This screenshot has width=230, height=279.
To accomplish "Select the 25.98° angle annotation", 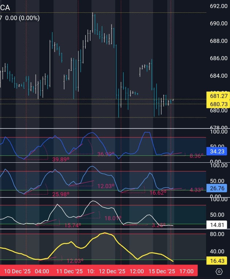I will [x=61, y=194].
